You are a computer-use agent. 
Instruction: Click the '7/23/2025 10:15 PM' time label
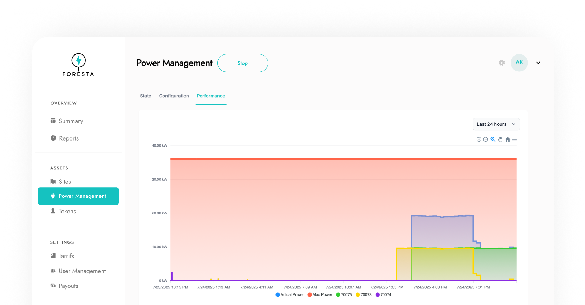point(170,287)
